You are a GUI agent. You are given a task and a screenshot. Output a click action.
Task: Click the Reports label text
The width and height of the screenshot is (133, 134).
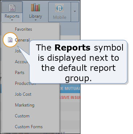click(12, 16)
